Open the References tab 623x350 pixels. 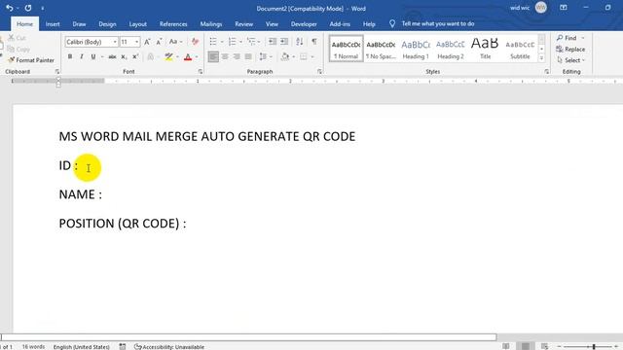tap(173, 24)
